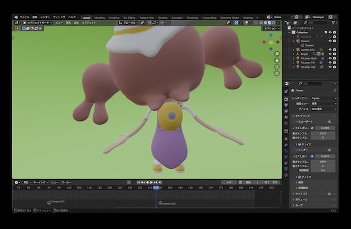Open the キーイング menu in timeline
The width and height of the screenshot is (351, 229).
[x=40, y=182]
